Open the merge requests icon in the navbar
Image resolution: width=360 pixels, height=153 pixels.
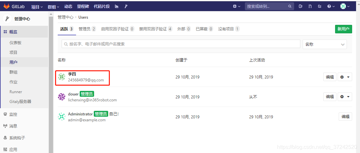310,7
